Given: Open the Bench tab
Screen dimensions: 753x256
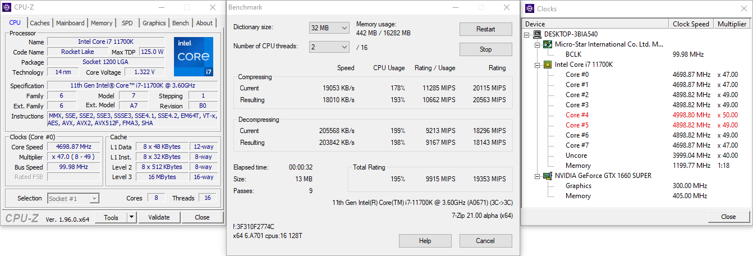Looking at the screenshot, I should coord(180,23).
